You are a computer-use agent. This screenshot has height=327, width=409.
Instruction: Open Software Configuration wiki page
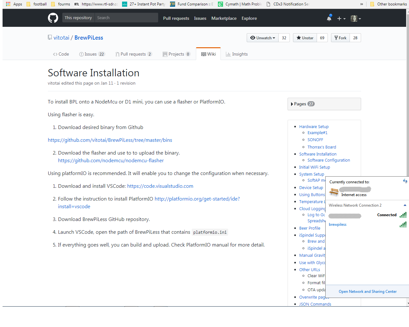tap(328, 160)
